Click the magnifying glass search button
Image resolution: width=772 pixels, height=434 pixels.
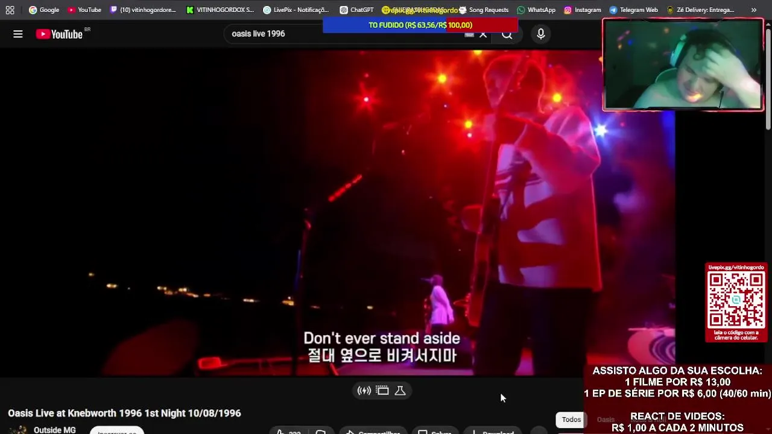[507, 34]
